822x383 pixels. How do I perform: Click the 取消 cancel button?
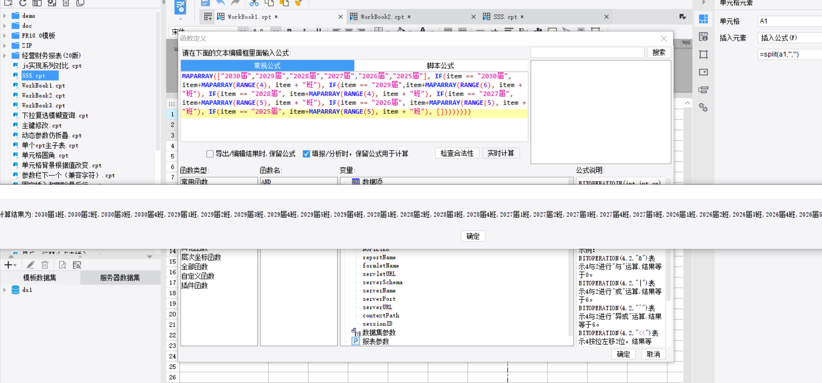point(653,354)
